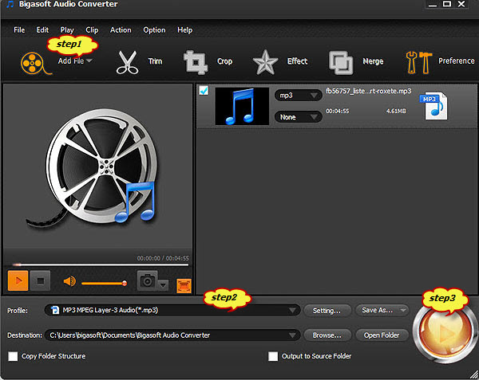Click the 4.61MB file size text
Viewport: 479px width, 380px height.
tap(396, 111)
